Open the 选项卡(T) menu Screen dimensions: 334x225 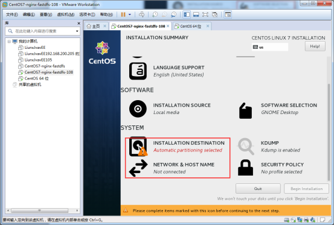(87, 14)
